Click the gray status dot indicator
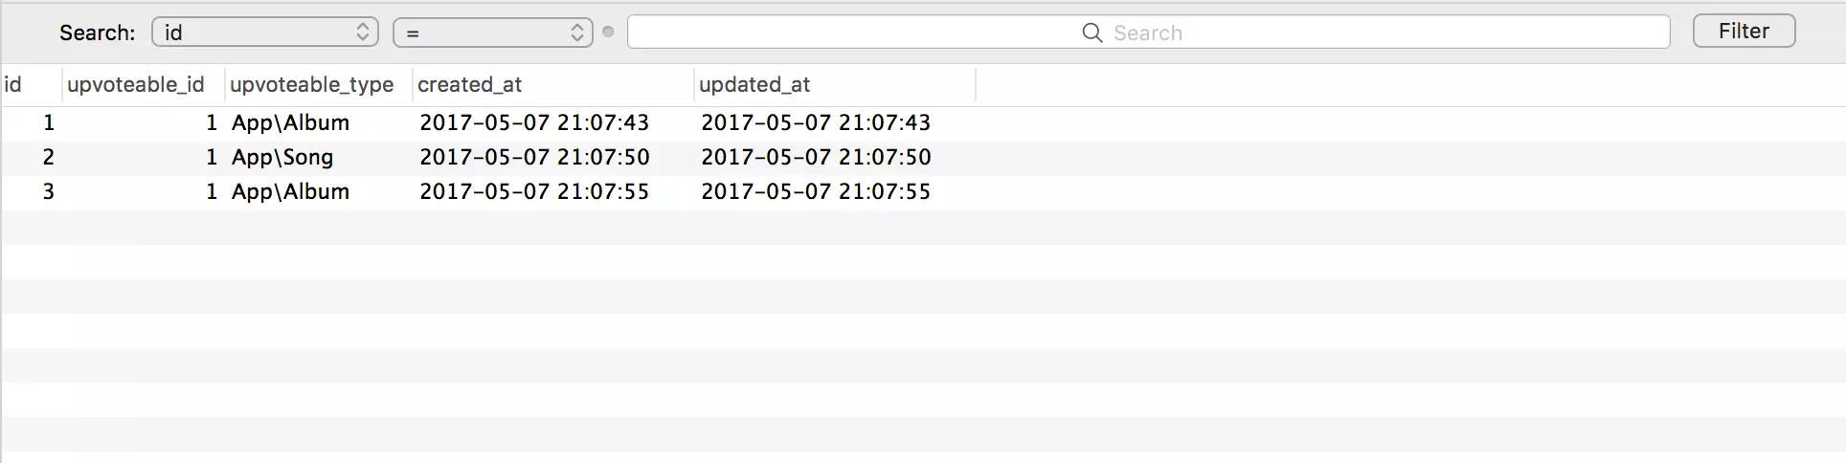 [608, 32]
